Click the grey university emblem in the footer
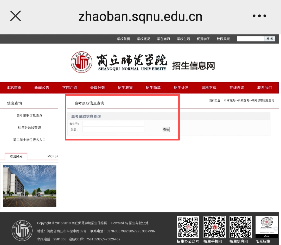Image resolution: width=281 pixels, height=245 pixels. [x=22, y=231]
